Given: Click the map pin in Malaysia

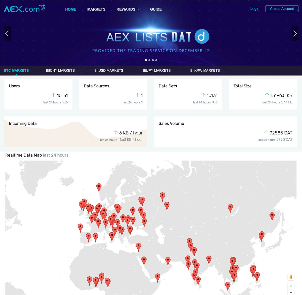Looking at the screenshot, I should click(x=228, y=286).
